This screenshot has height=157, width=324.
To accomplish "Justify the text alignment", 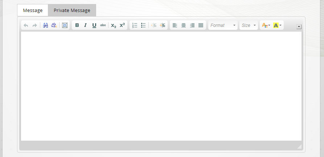I will 201,25.
